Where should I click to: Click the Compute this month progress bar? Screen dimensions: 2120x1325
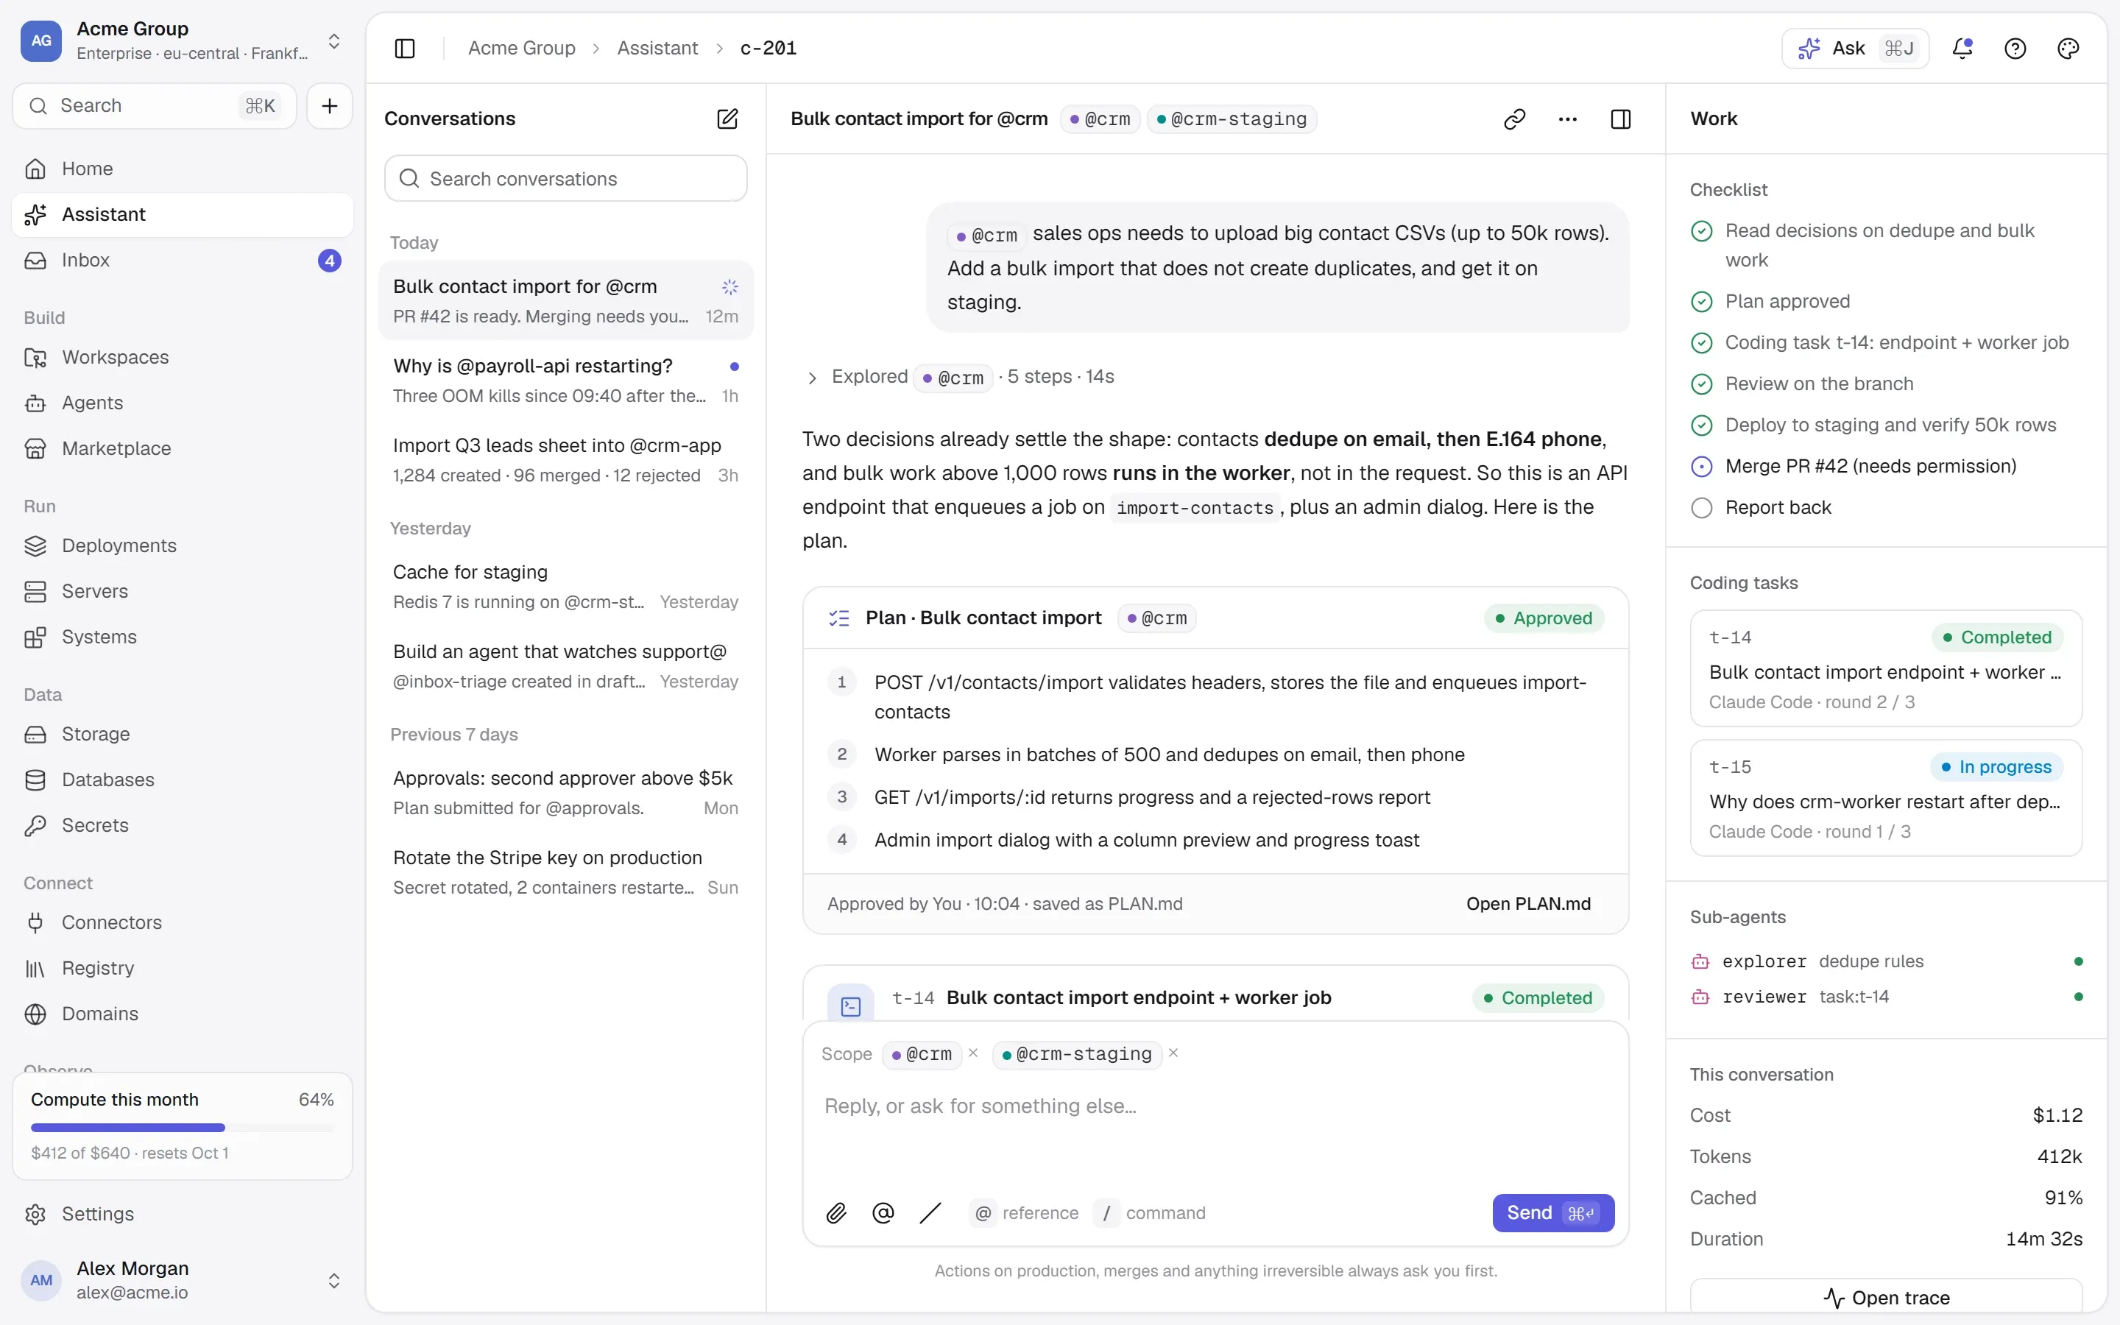(x=183, y=1128)
